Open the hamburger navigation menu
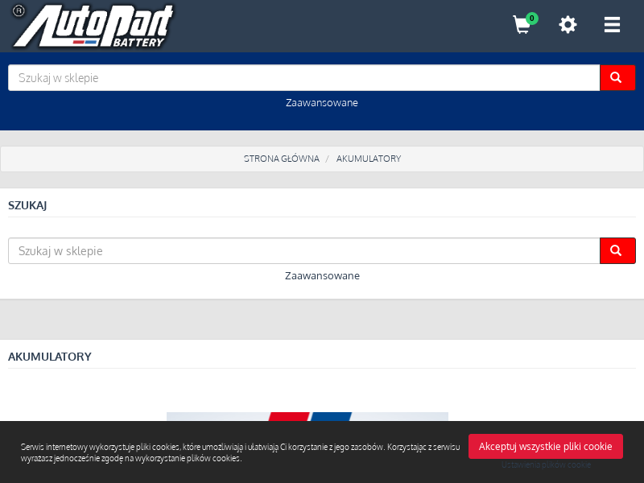Image resolution: width=644 pixels, height=483 pixels. (612, 25)
